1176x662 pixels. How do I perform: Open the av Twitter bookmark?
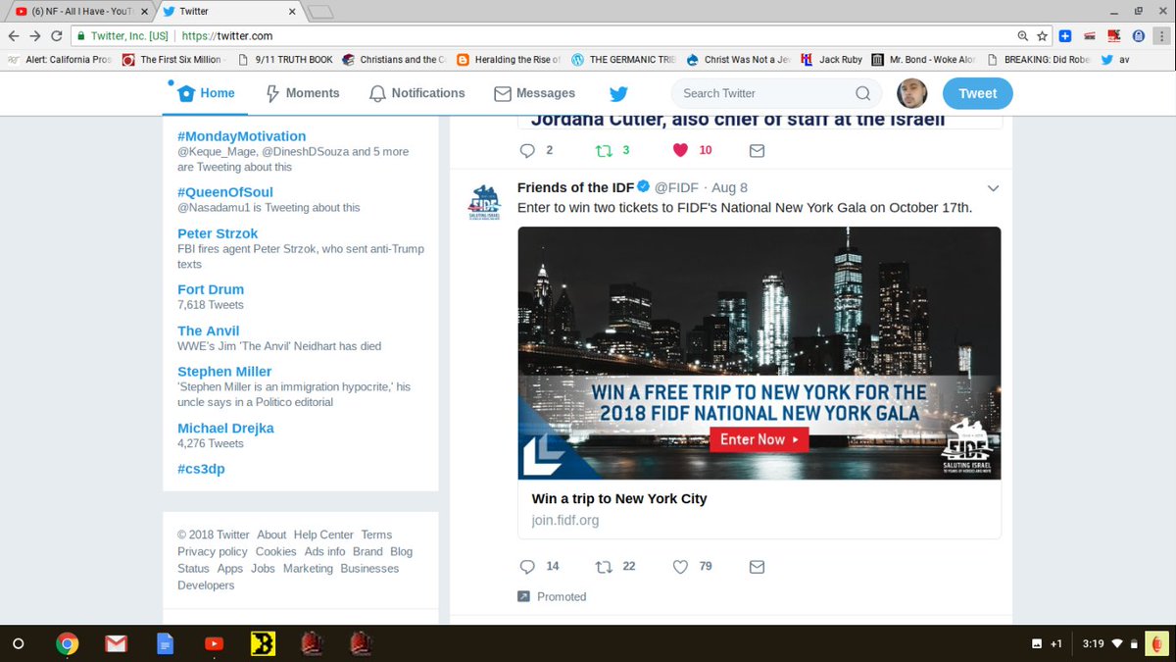tap(1115, 59)
